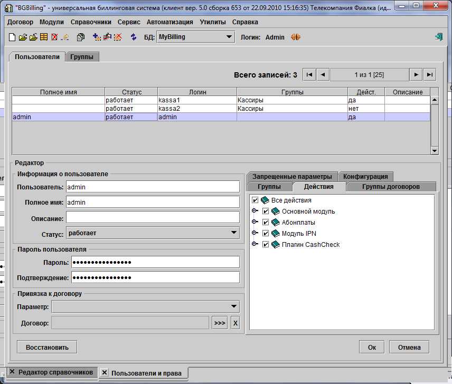Click the curved arrow toolbar icon
The image size is (452, 384).
click(x=65, y=37)
